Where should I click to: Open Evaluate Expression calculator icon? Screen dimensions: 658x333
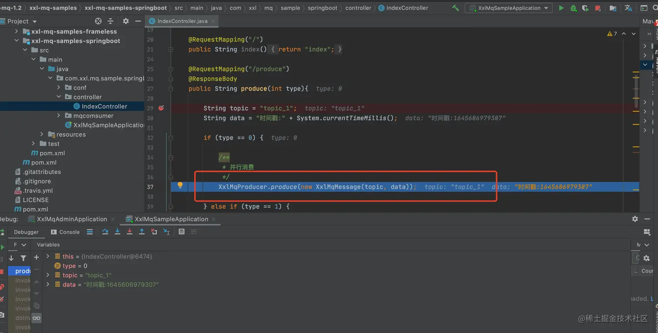pyautogui.click(x=181, y=232)
